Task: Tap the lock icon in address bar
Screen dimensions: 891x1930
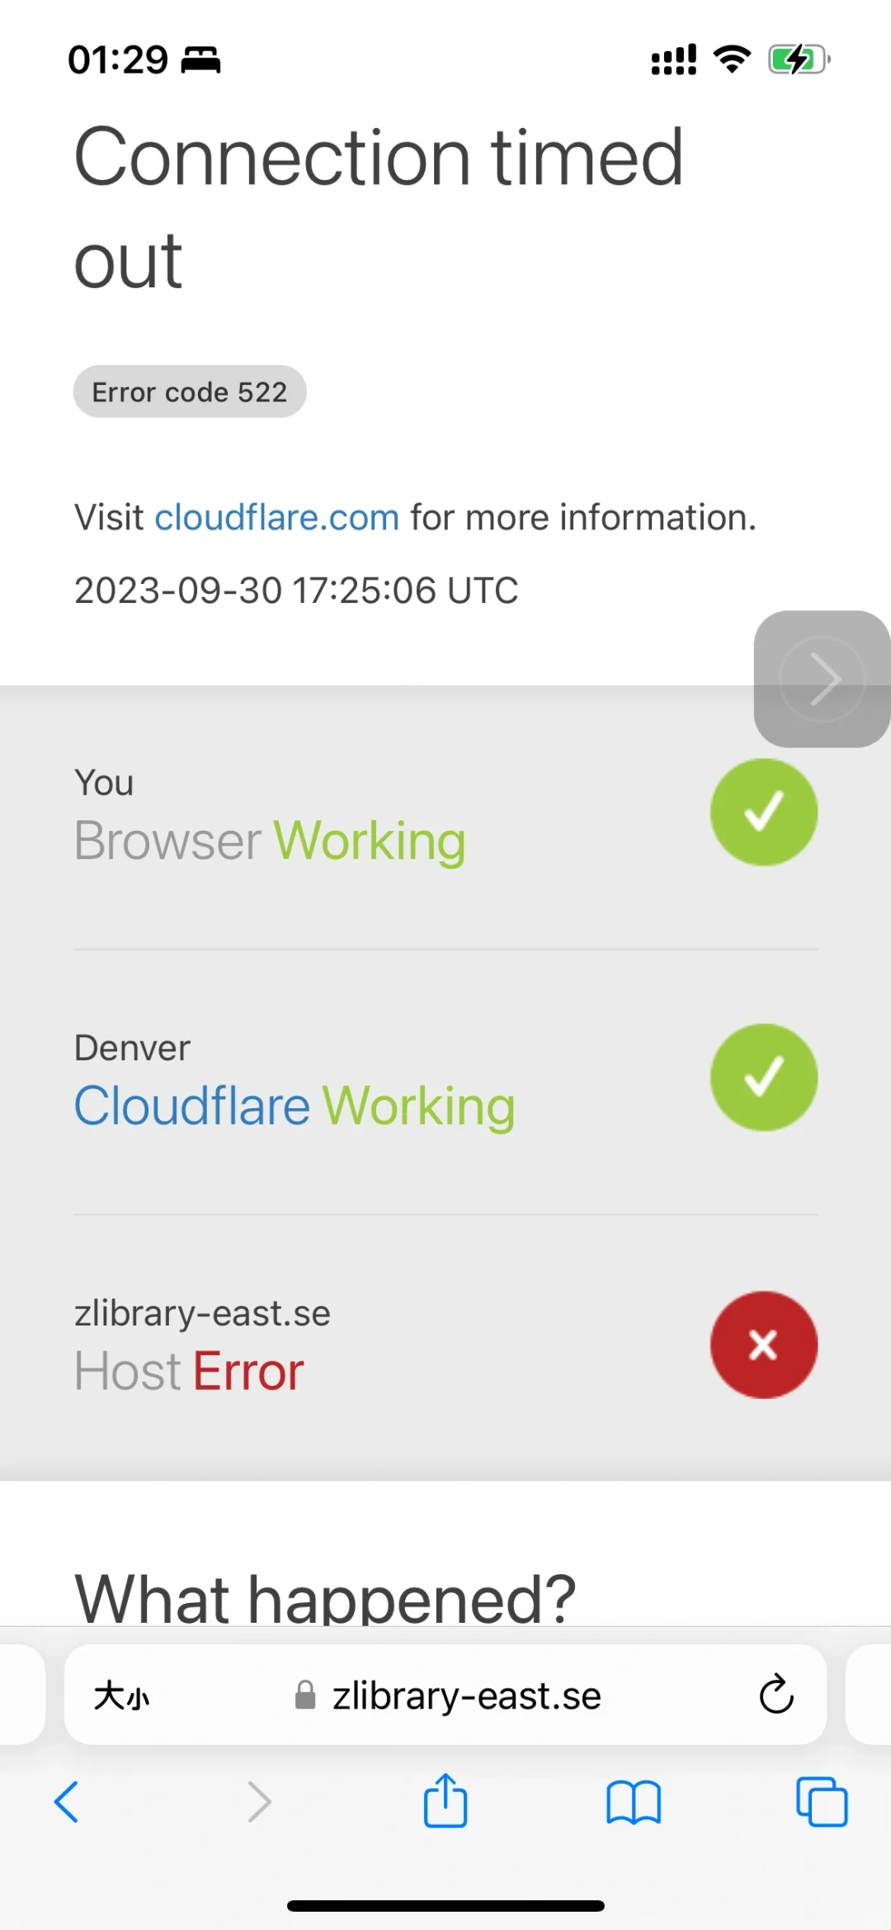Action: pyautogui.click(x=305, y=1695)
